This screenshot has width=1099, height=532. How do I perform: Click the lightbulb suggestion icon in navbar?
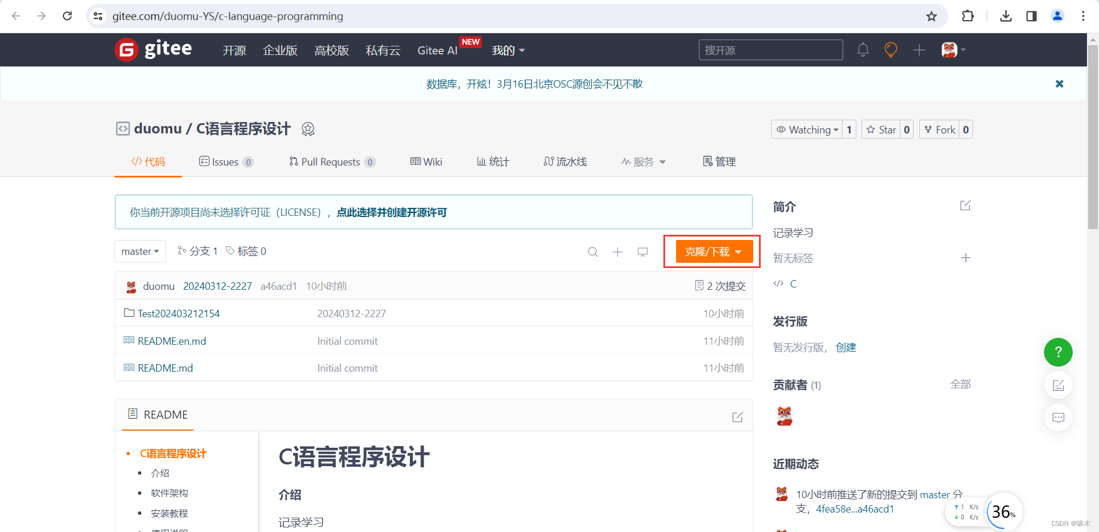click(x=891, y=50)
